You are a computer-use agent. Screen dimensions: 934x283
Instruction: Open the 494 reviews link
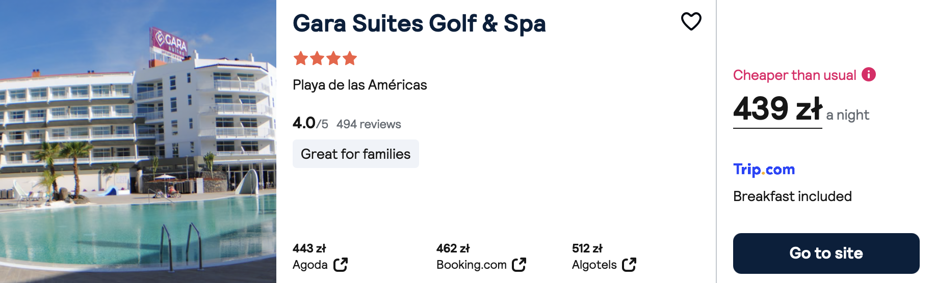(x=369, y=124)
